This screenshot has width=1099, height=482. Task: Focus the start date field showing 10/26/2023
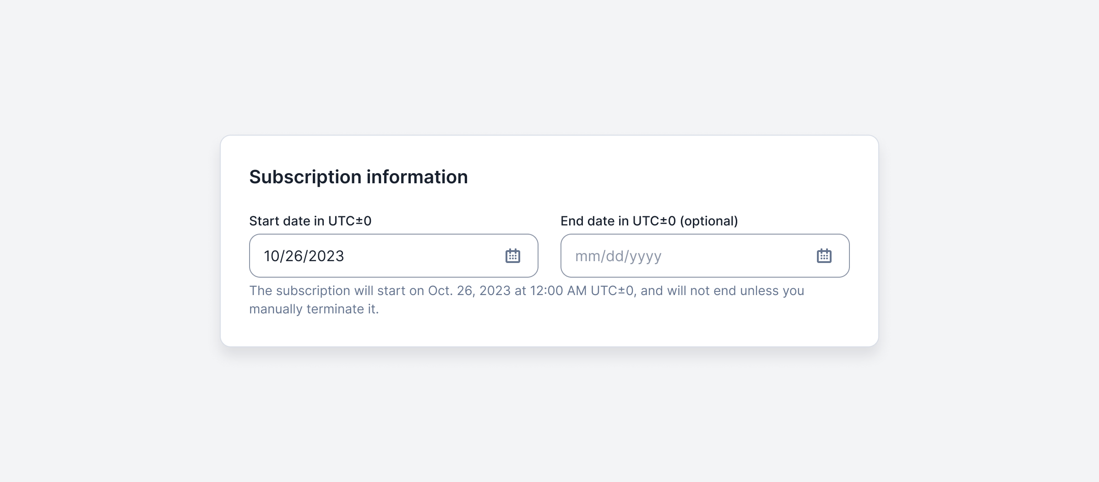point(393,256)
